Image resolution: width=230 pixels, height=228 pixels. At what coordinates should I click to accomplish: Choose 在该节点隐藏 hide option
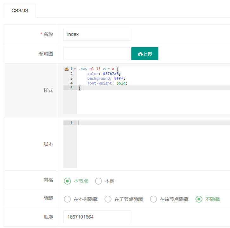point(153,199)
